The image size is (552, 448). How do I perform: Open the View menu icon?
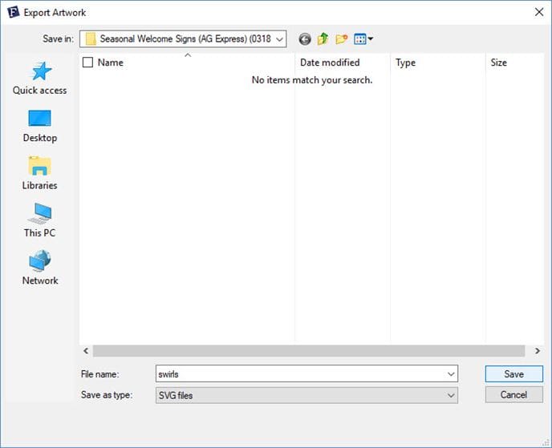click(x=363, y=38)
